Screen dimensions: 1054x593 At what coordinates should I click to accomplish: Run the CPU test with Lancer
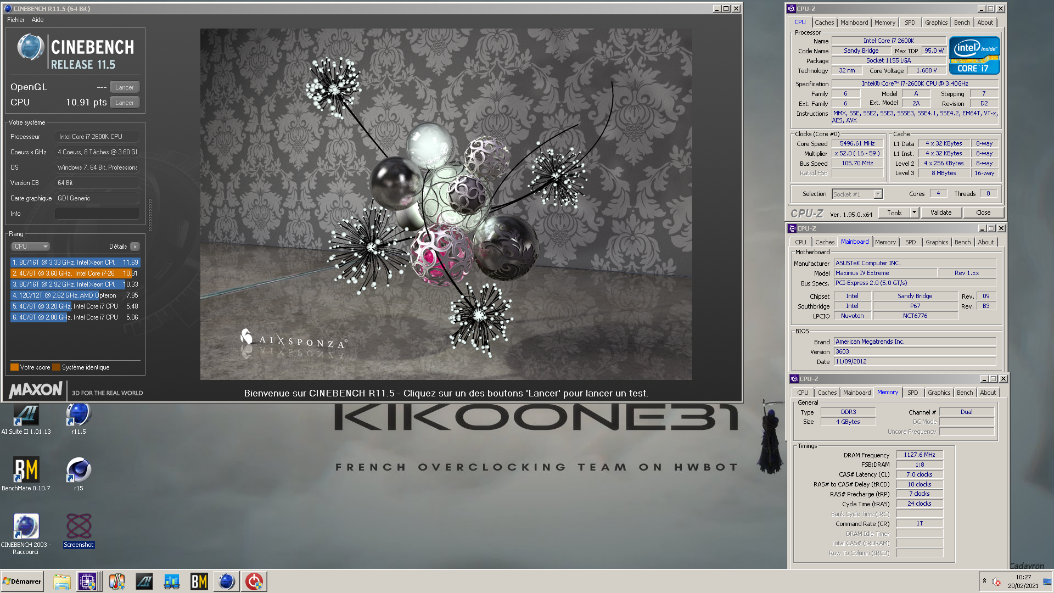tap(125, 103)
